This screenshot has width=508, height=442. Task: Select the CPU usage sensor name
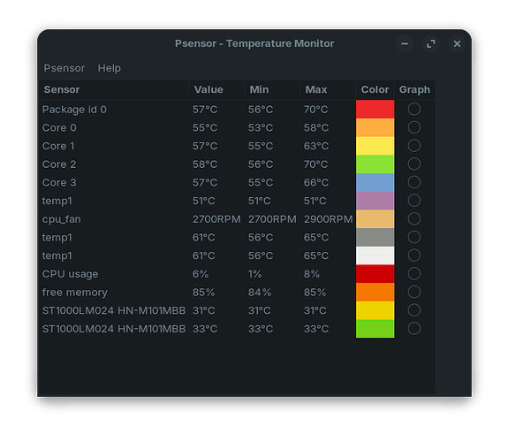[70, 274]
